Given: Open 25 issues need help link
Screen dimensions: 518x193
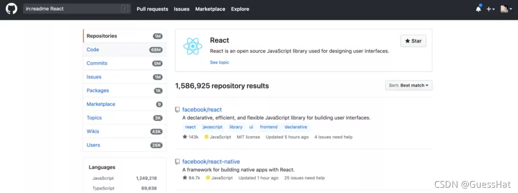Looking at the screenshot, I should click(x=305, y=178).
